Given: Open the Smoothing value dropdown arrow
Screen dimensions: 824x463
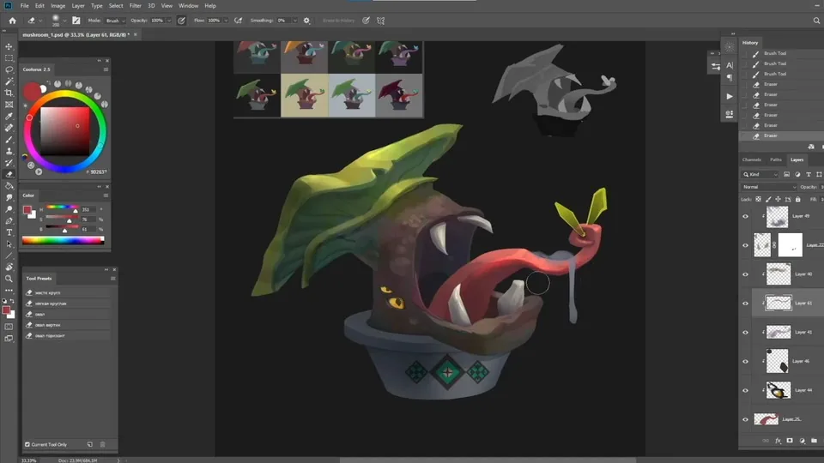Looking at the screenshot, I should pos(294,21).
